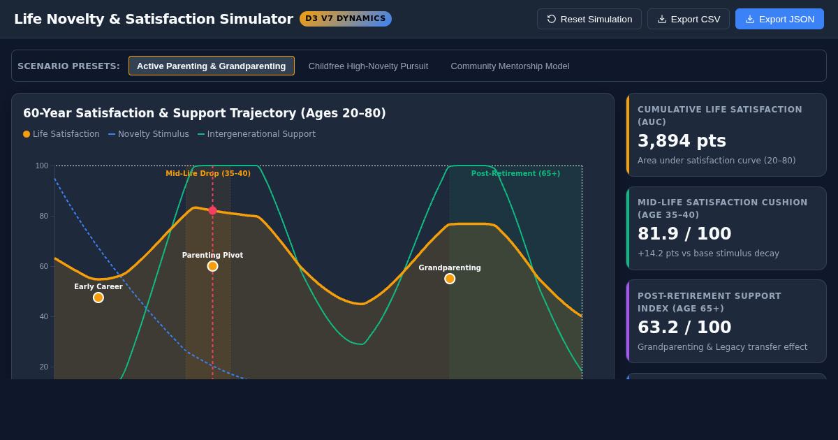The image size is (838, 440).
Task: Click '+14.2 pts vs base stimulus decay' text
Action: coord(708,254)
